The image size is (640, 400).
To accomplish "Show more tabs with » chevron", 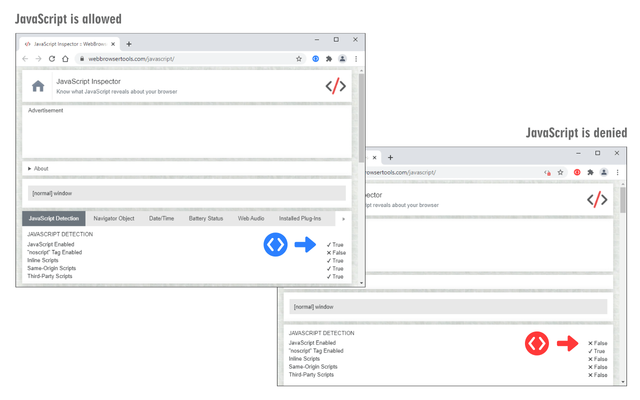I will point(343,218).
